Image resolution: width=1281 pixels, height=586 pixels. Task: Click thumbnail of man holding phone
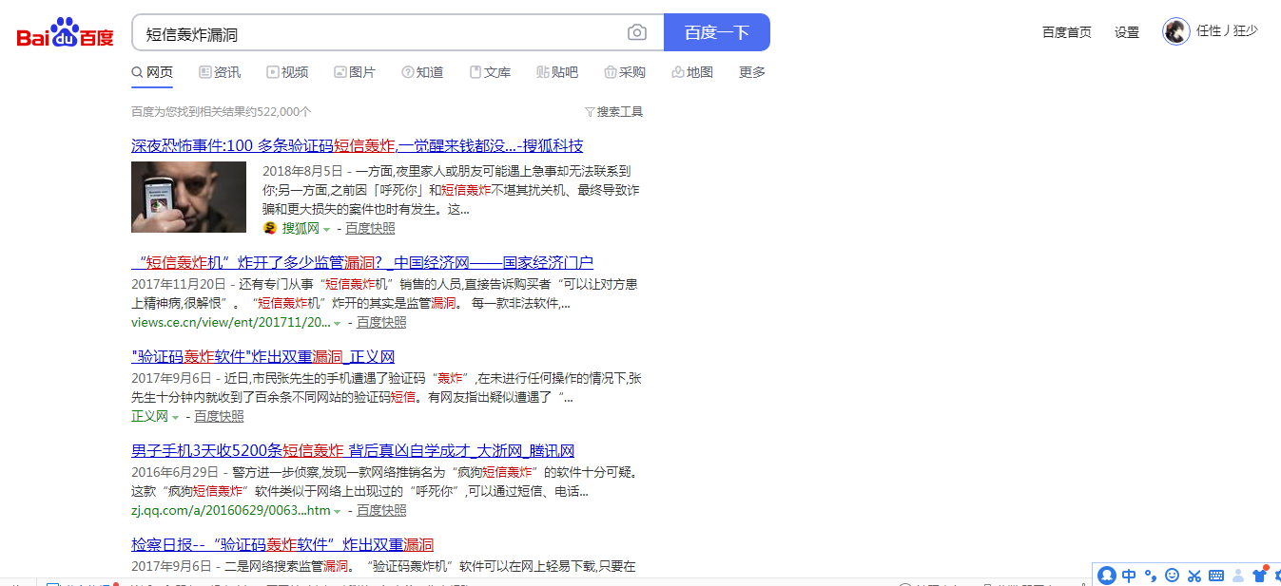tap(188, 197)
